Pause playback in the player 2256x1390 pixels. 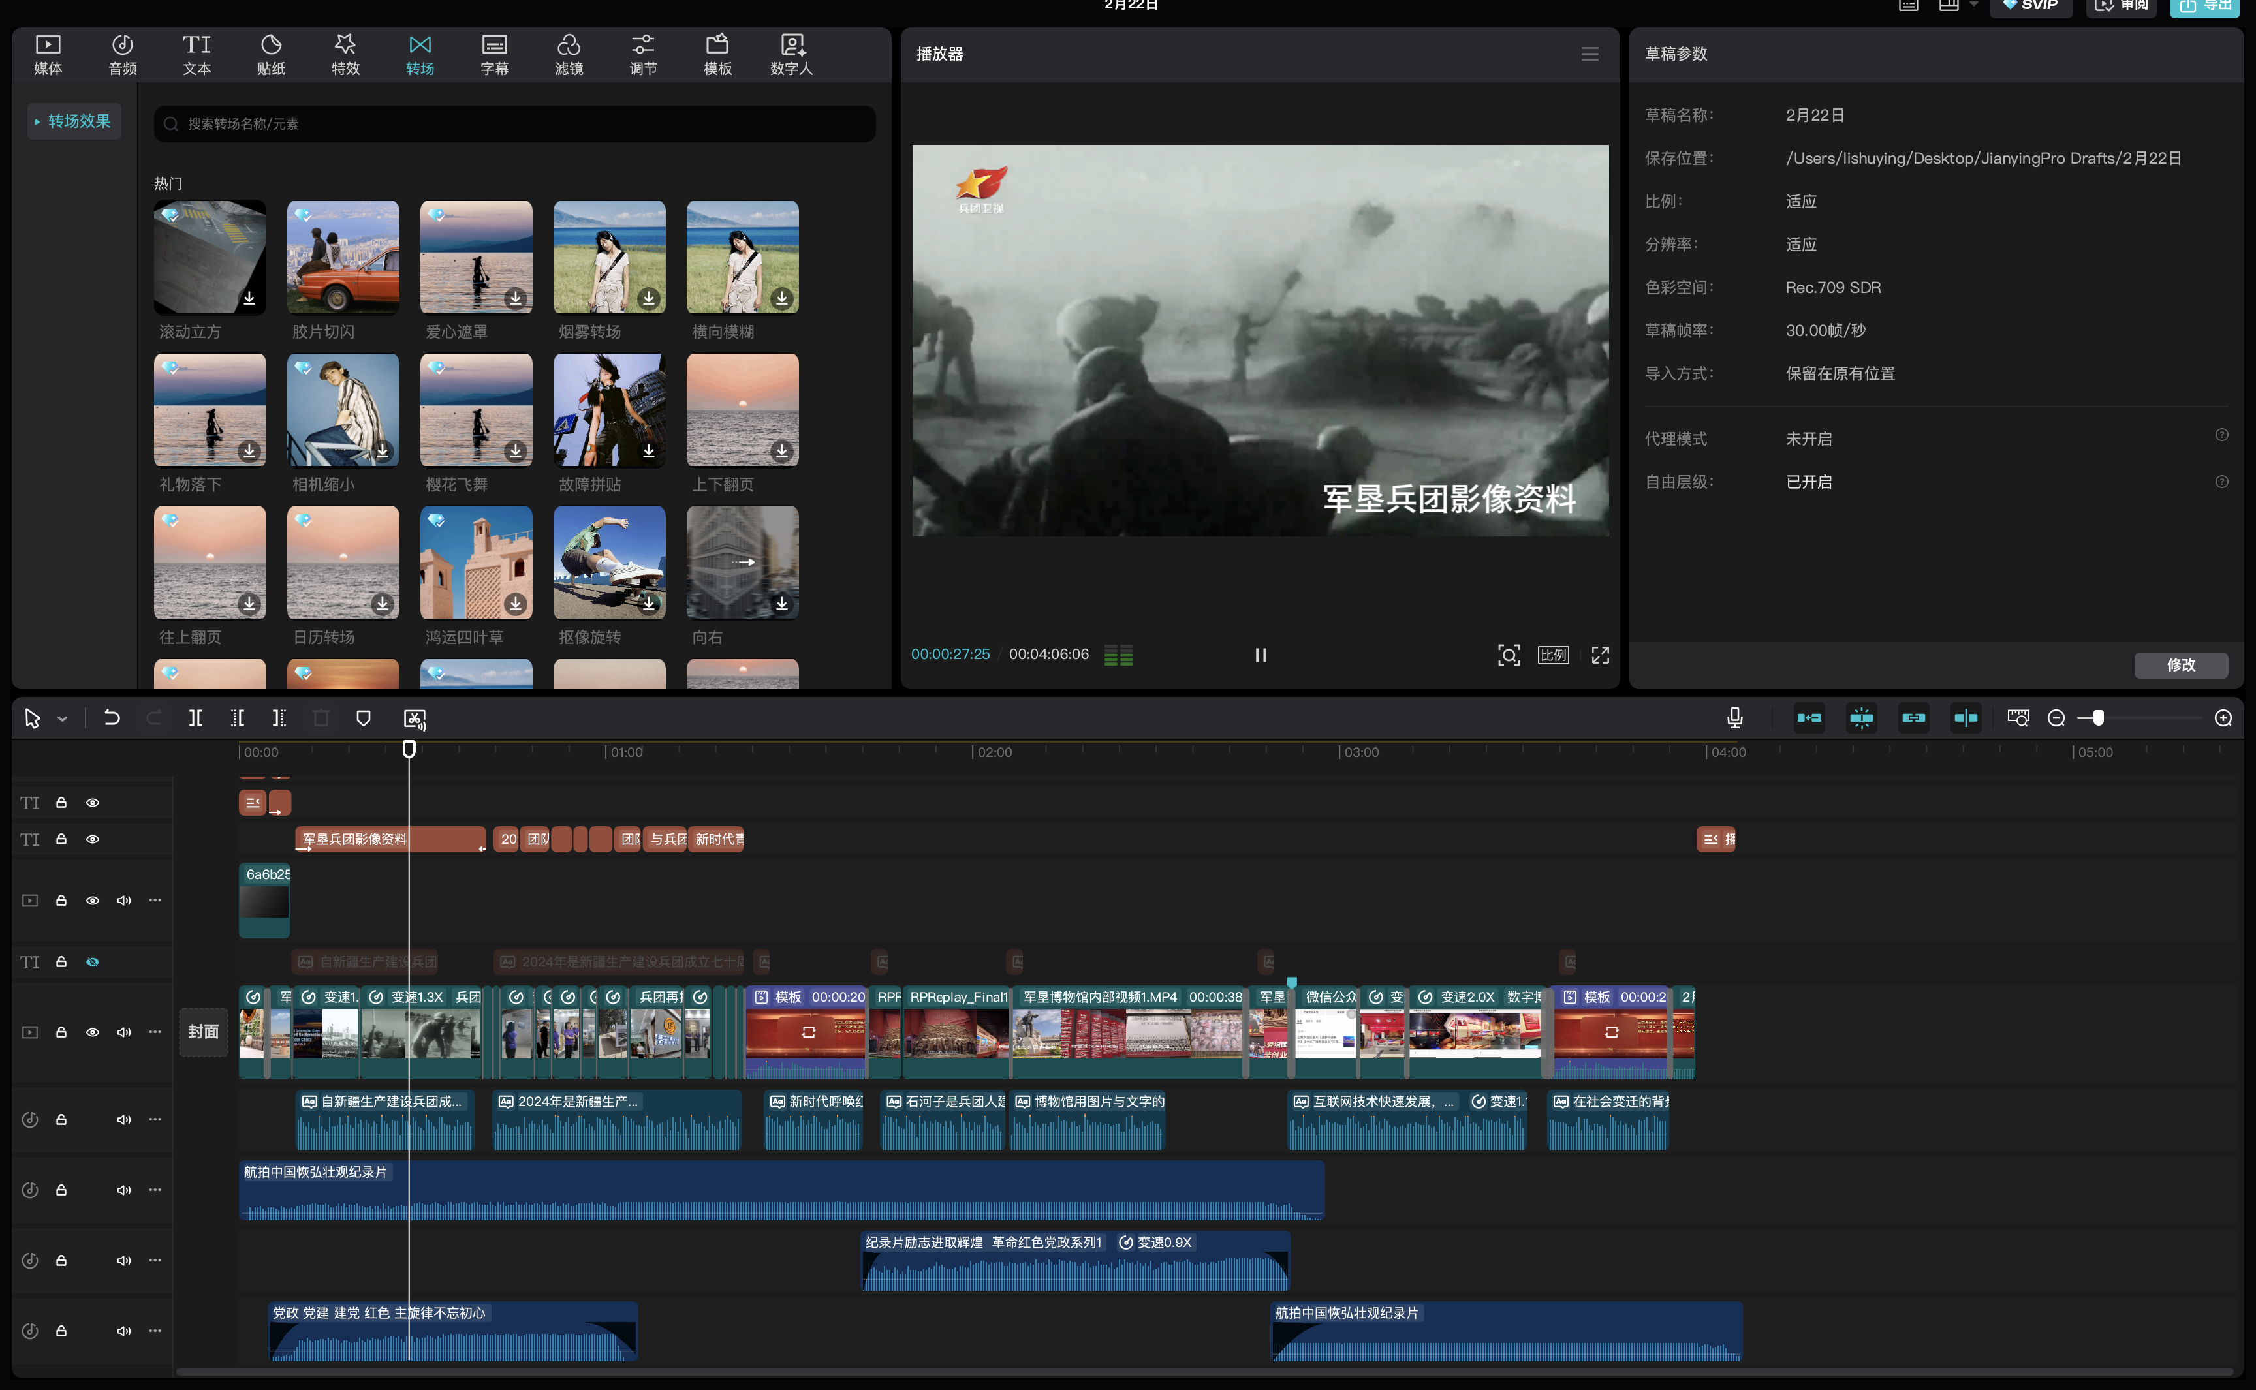tap(1261, 655)
